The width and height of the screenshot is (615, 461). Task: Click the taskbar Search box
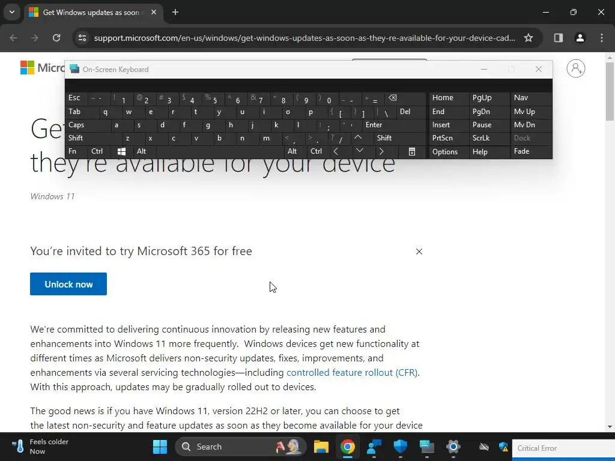click(240, 447)
